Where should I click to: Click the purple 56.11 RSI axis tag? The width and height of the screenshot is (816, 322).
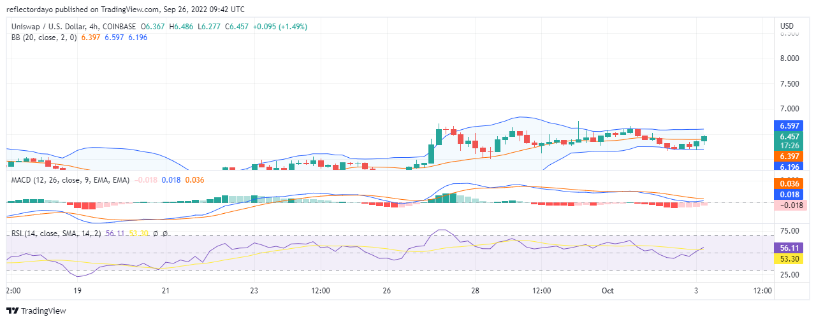point(790,248)
